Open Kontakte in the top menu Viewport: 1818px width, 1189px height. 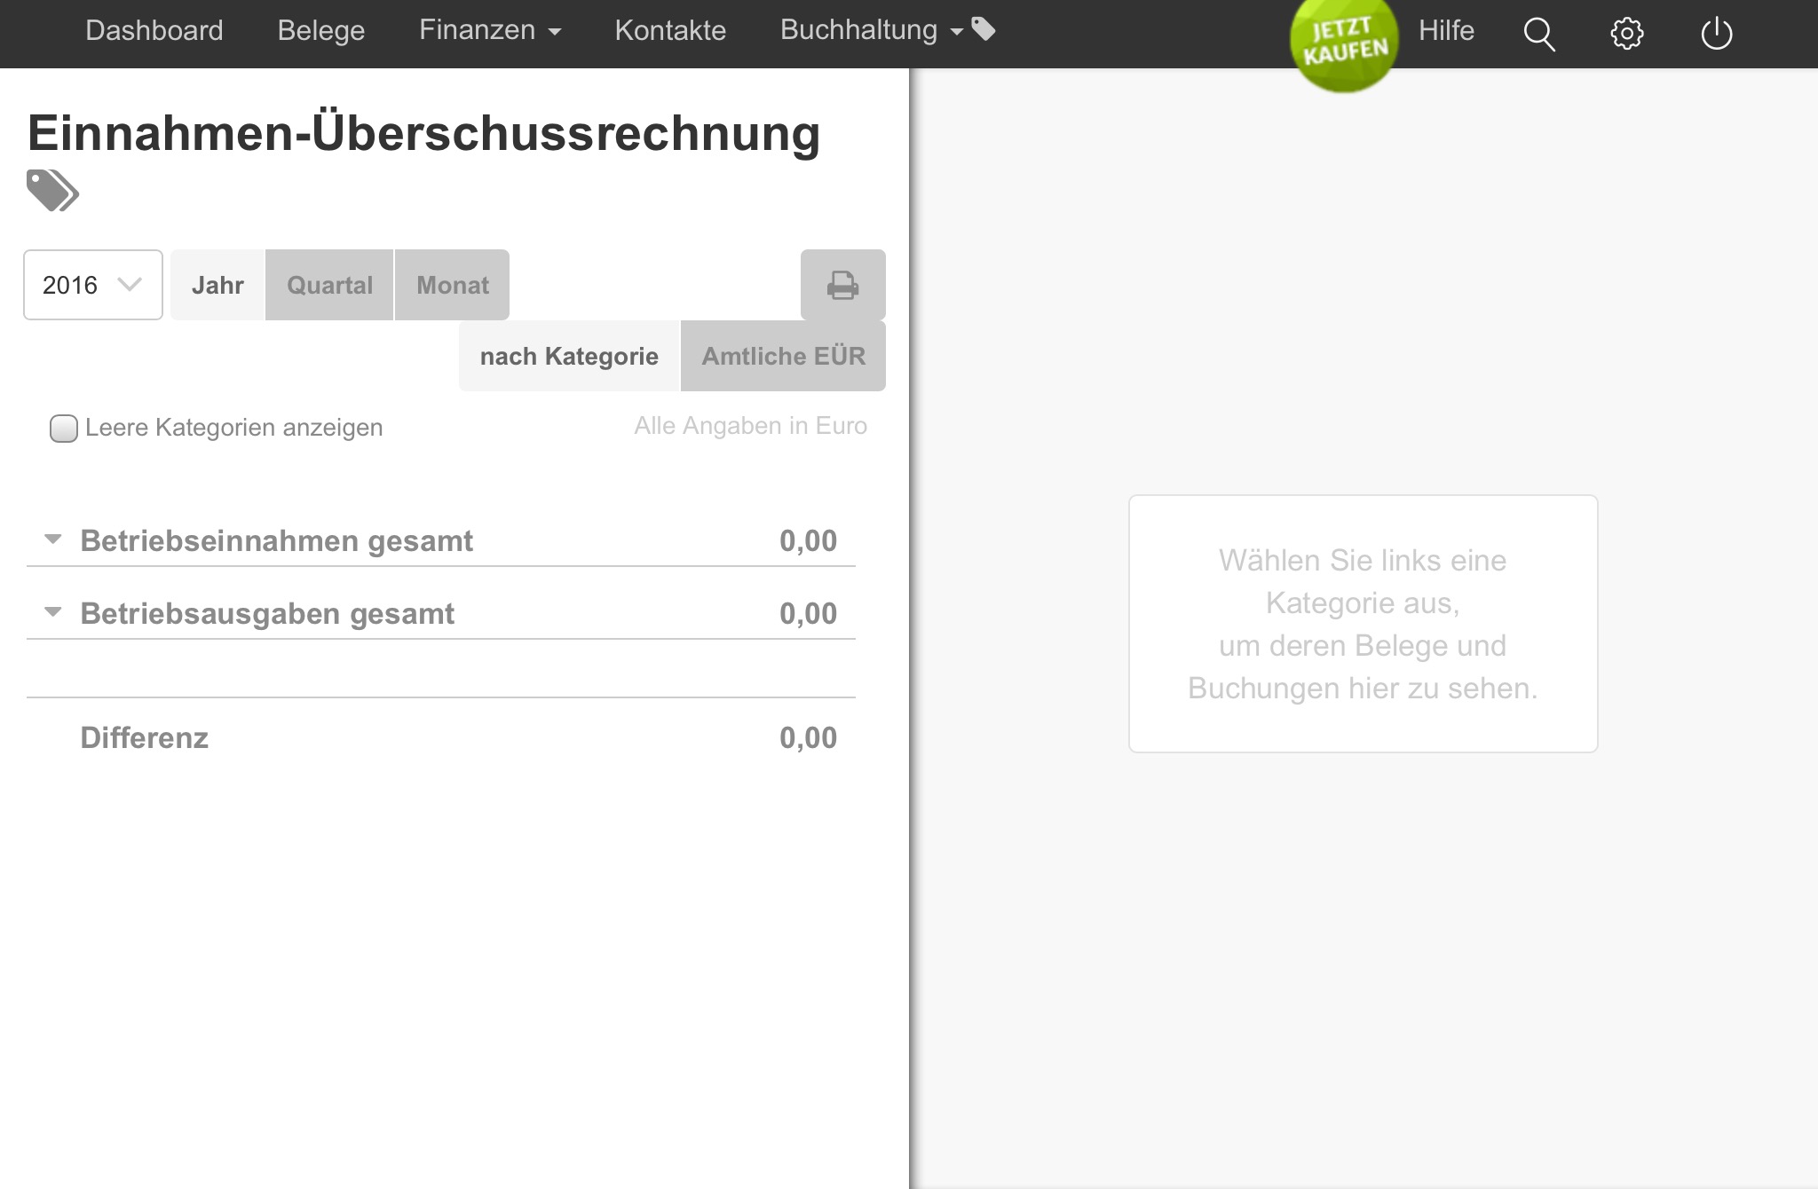coord(670,30)
